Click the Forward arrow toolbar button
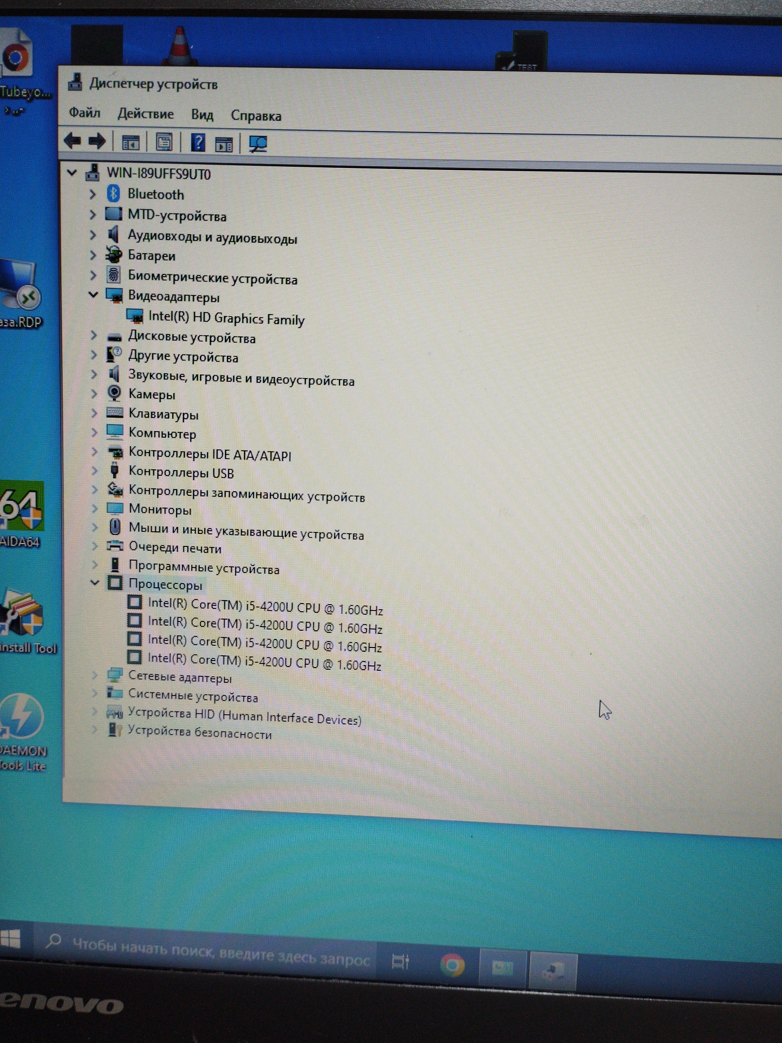 (x=97, y=142)
